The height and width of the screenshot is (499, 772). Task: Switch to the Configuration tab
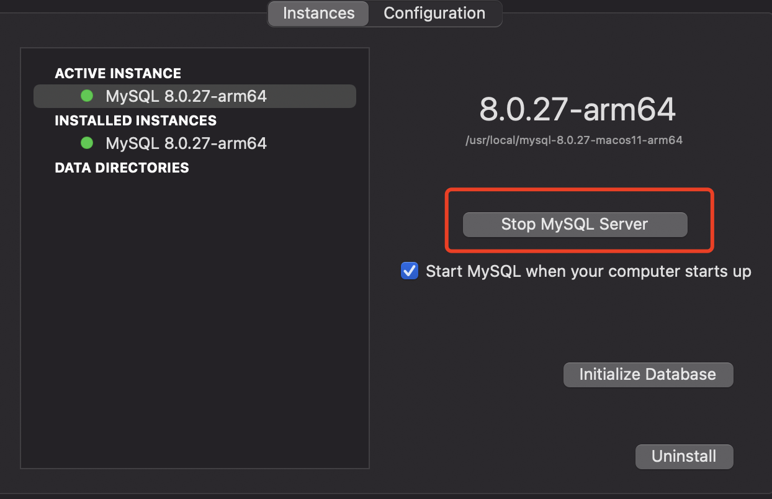(x=434, y=13)
